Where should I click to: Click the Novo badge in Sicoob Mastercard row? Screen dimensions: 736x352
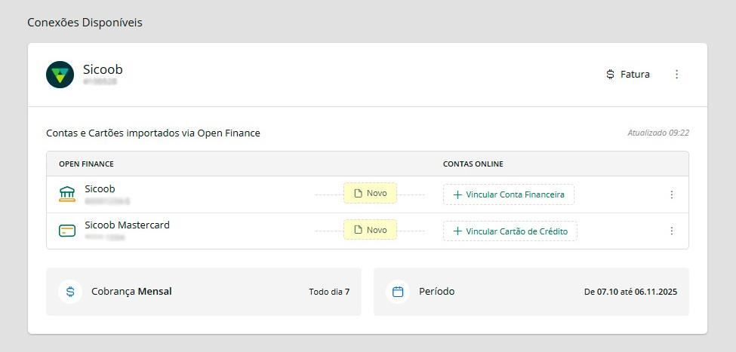(371, 230)
